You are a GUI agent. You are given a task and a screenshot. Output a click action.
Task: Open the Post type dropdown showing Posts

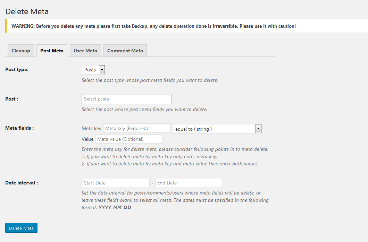[x=93, y=70]
